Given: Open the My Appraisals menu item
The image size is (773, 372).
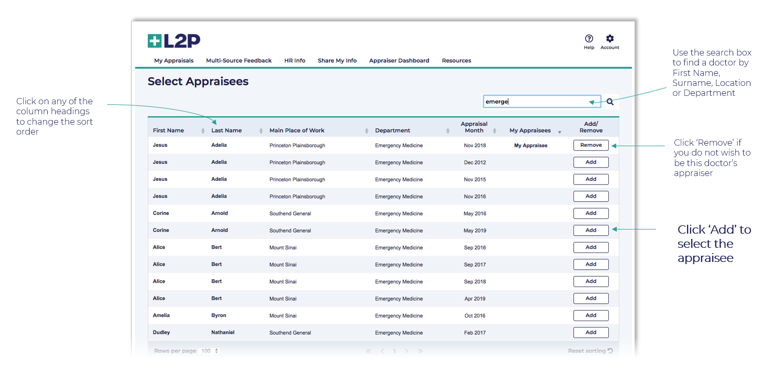Looking at the screenshot, I should coord(174,61).
